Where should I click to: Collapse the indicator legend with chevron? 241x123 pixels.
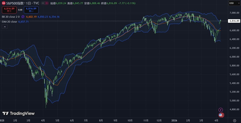5,27
